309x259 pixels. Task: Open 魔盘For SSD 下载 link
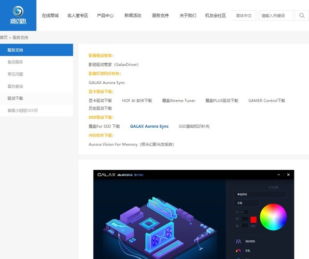(x=104, y=126)
